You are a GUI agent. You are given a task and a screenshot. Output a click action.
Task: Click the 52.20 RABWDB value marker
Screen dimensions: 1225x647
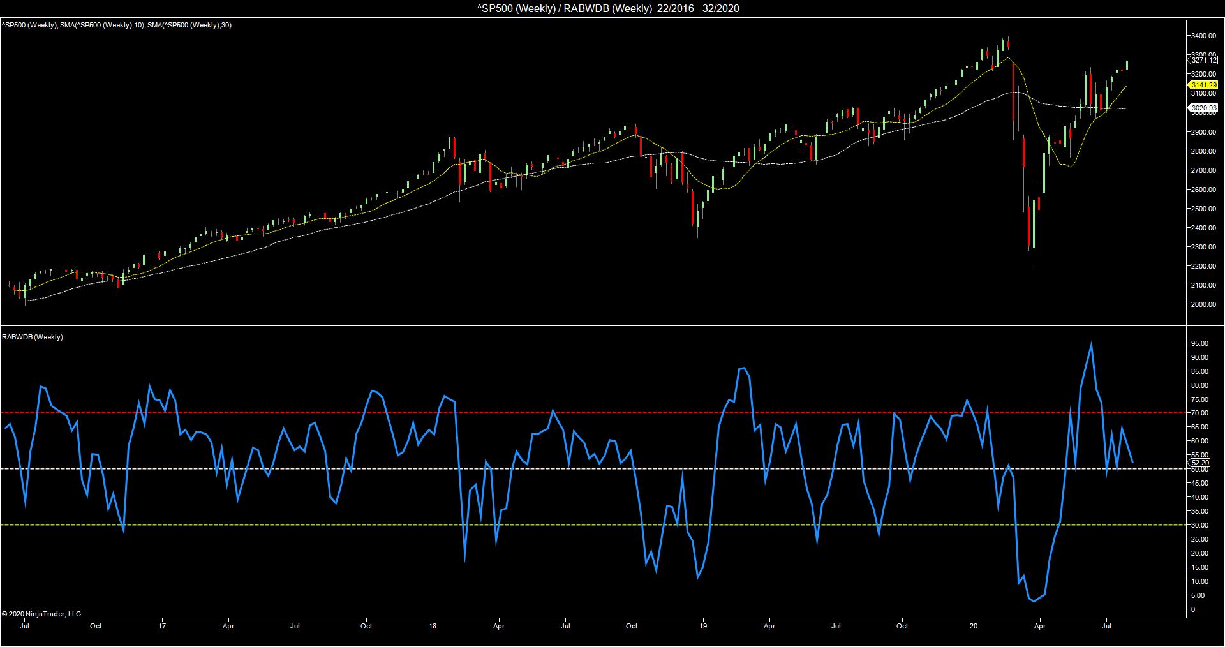tap(1199, 463)
